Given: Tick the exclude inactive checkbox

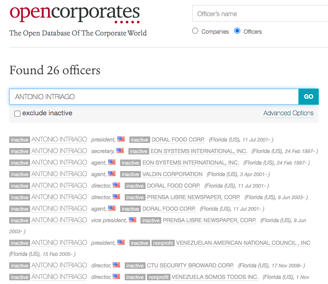Looking at the screenshot, I should click(x=18, y=113).
